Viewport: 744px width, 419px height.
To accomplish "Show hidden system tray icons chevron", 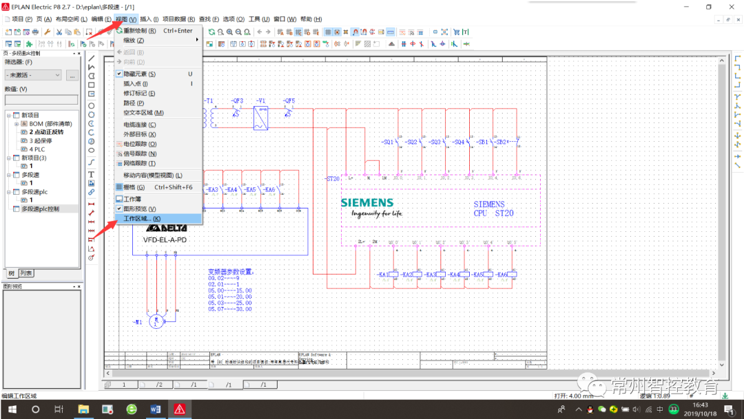I will tap(579, 409).
